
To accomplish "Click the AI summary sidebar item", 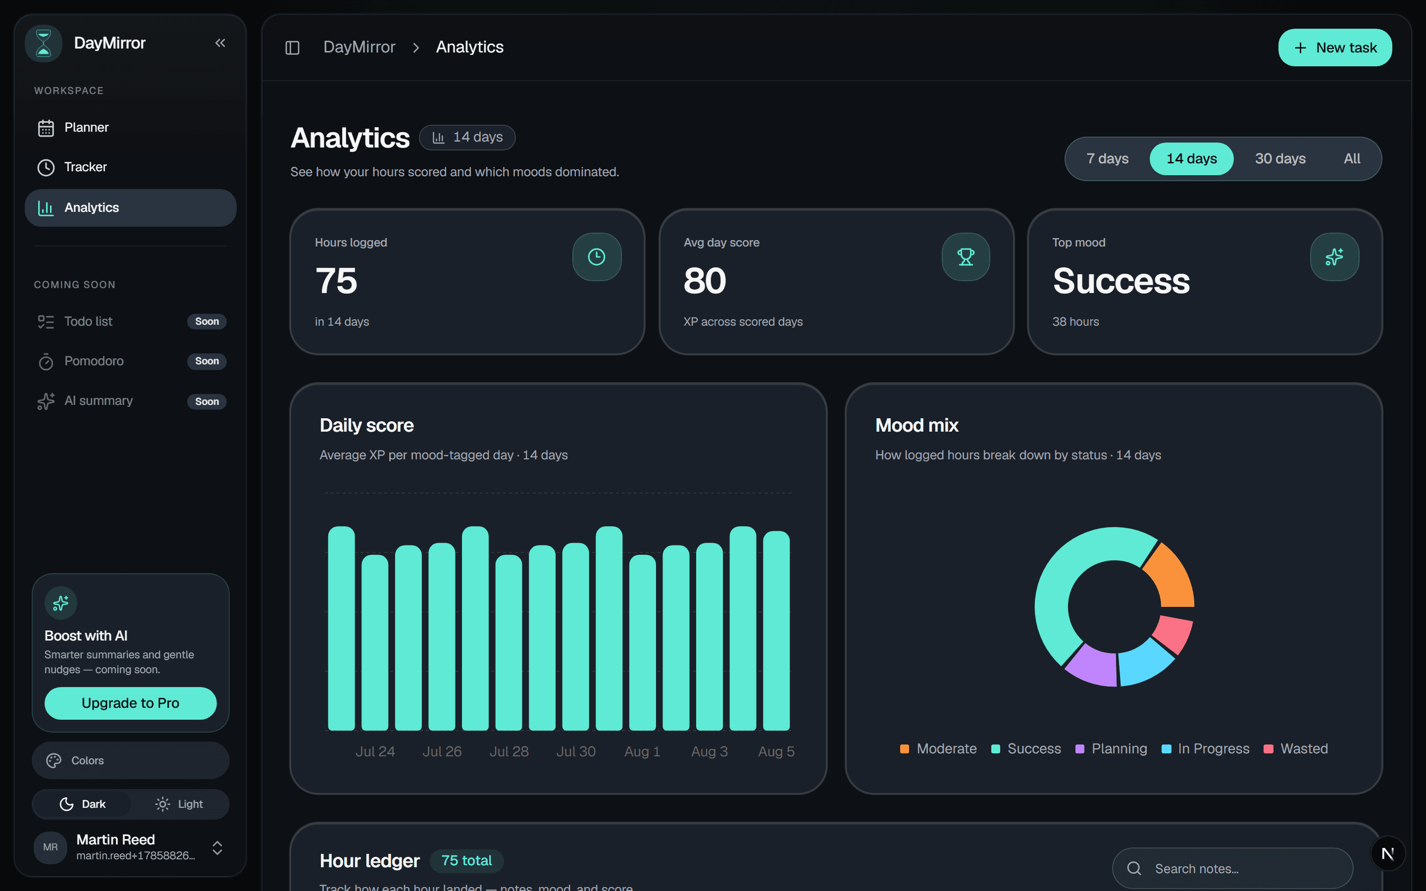I will [x=130, y=401].
